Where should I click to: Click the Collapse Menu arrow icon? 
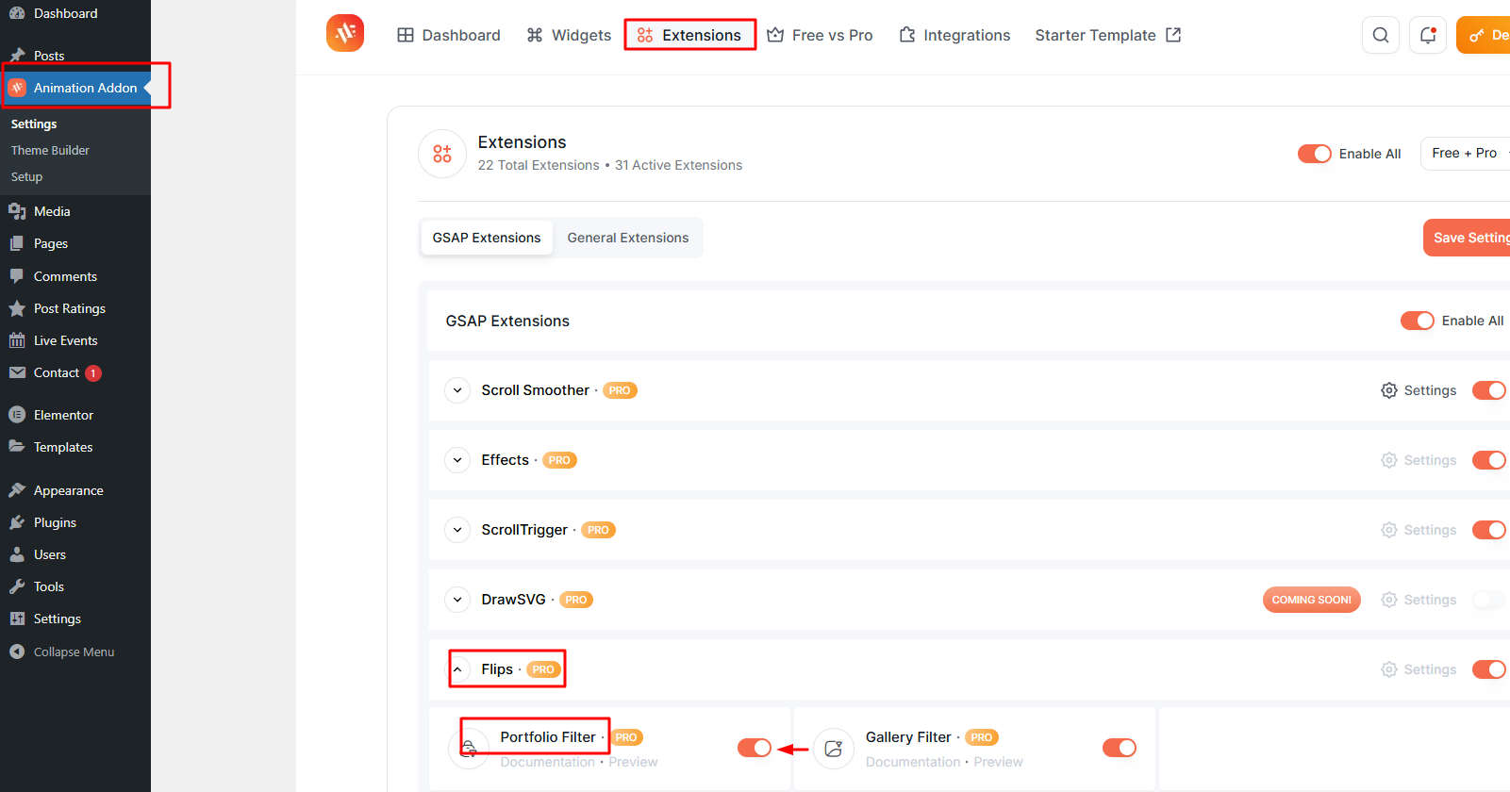point(17,652)
